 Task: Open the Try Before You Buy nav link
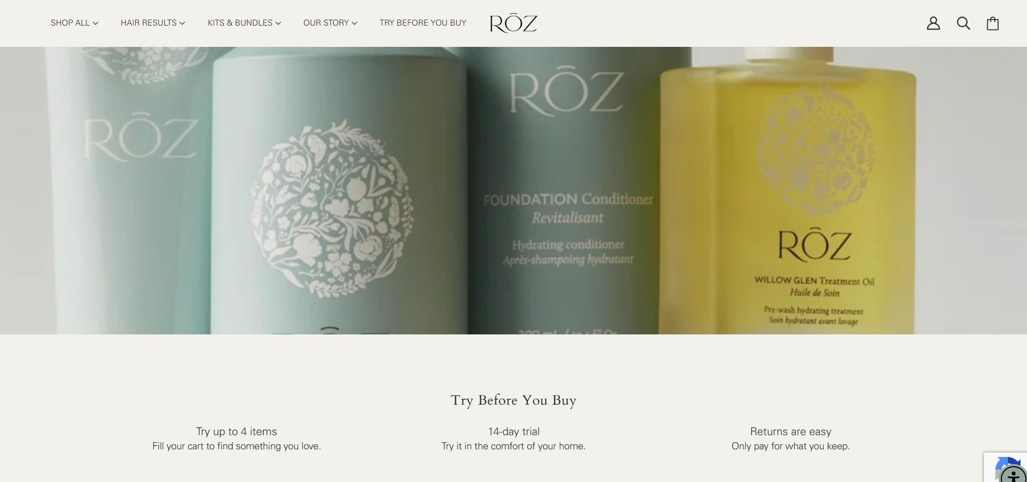[423, 23]
